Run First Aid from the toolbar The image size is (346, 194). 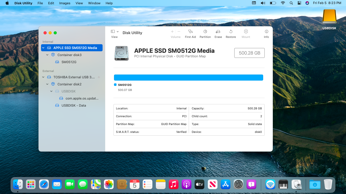point(190,32)
